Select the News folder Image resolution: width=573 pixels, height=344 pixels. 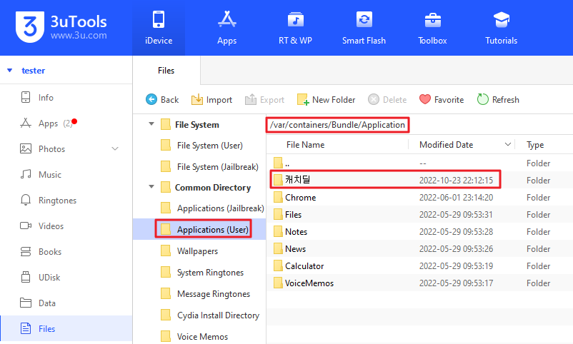420,248
